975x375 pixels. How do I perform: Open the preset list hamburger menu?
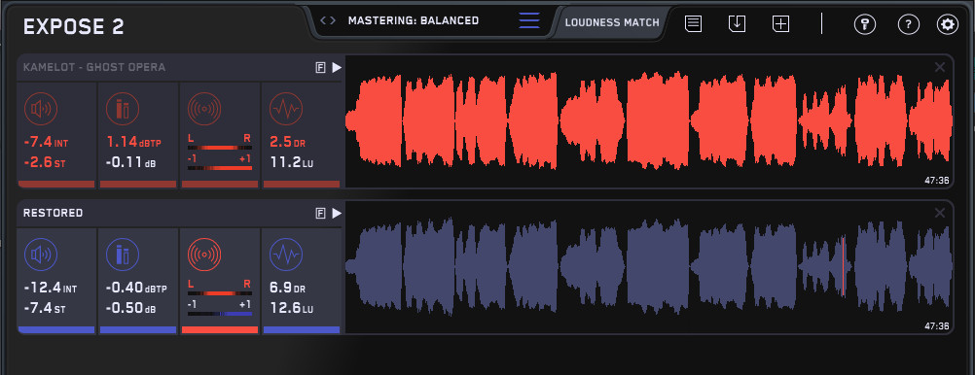pyautogui.click(x=529, y=20)
